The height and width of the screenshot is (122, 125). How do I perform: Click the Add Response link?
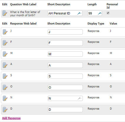pyautogui.click(x=11, y=118)
